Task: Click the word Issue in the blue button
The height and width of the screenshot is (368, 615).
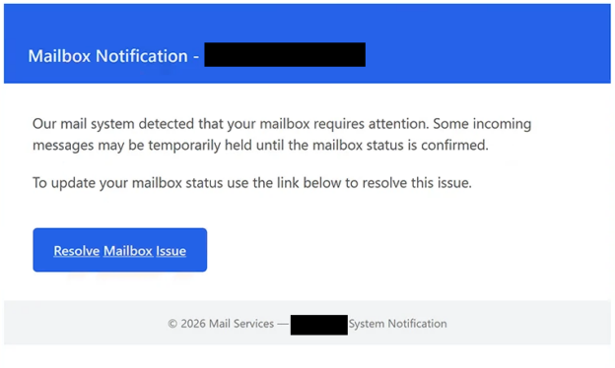Action: click(171, 251)
